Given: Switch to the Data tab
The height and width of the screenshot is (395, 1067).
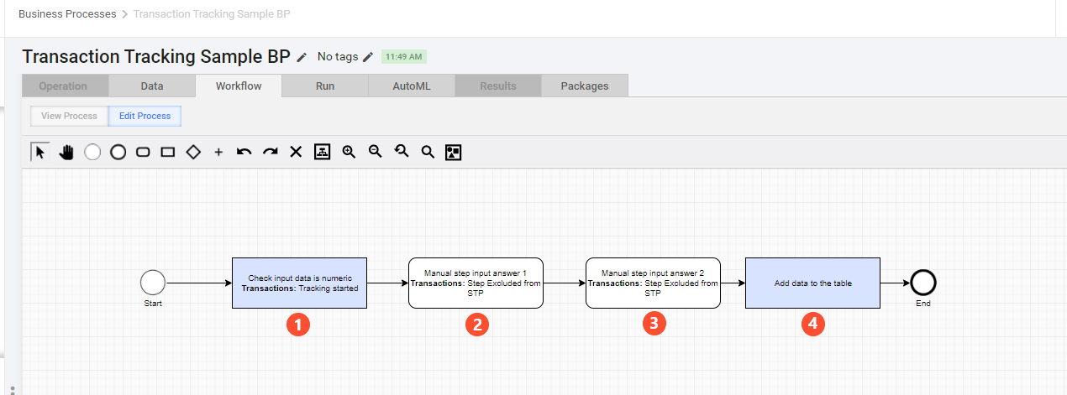Looking at the screenshot, I should tap(152, 86).
